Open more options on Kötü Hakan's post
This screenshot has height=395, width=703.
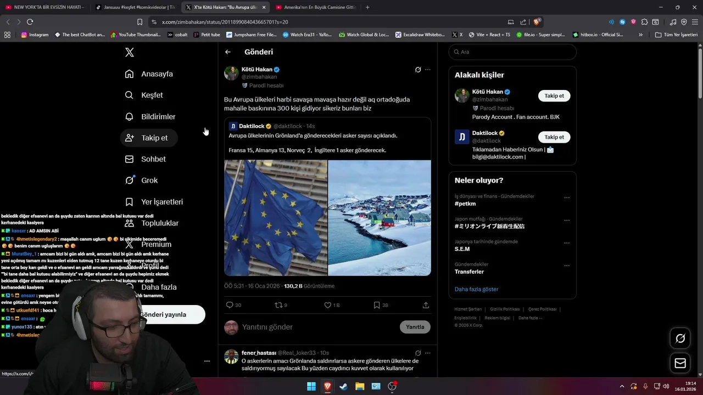point(428,70)
